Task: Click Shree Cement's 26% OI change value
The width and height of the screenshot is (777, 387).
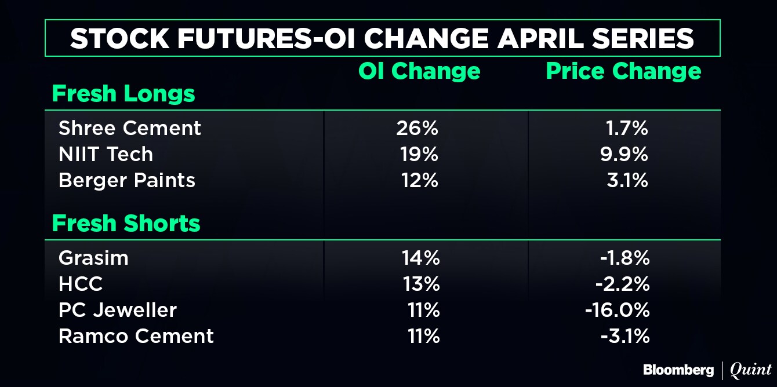Action: coord(417,128)
